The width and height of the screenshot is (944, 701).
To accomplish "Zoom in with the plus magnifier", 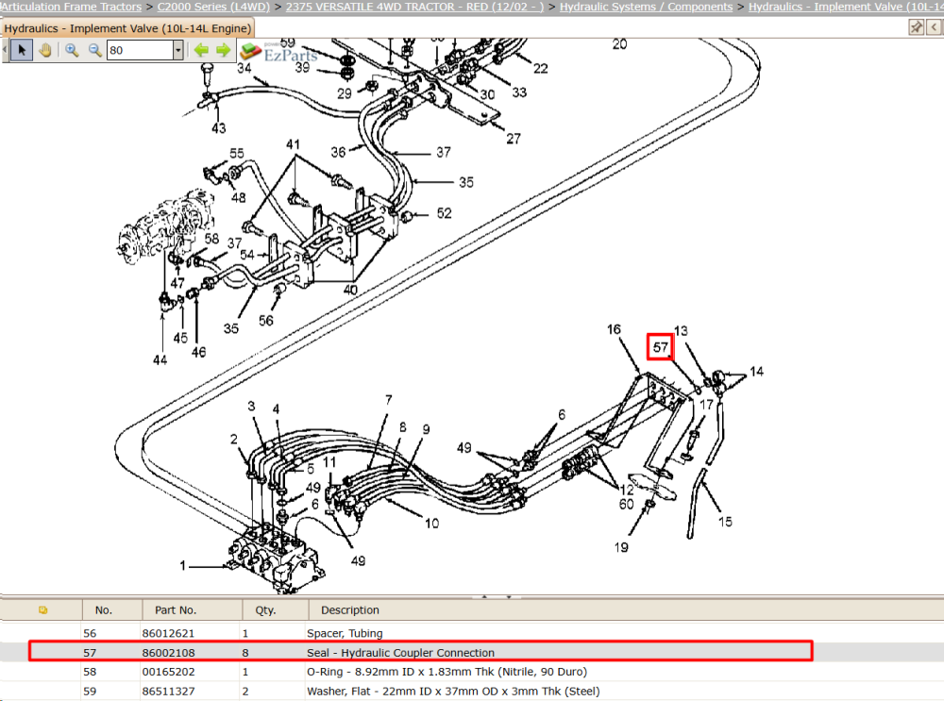I will (x=72, y=50).
